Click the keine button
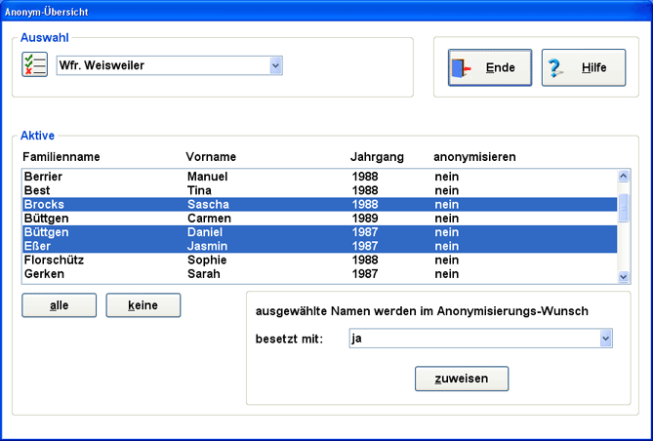Image resolution: width=653 pixels, height=441 pixels. [143, 305]
